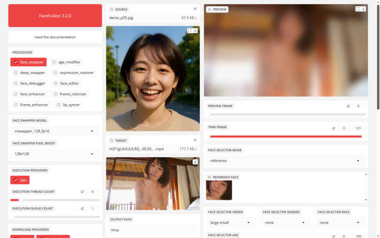
Task: Select the reference face thumbnail
Action: pyautogui.click(x=219, y=190)
